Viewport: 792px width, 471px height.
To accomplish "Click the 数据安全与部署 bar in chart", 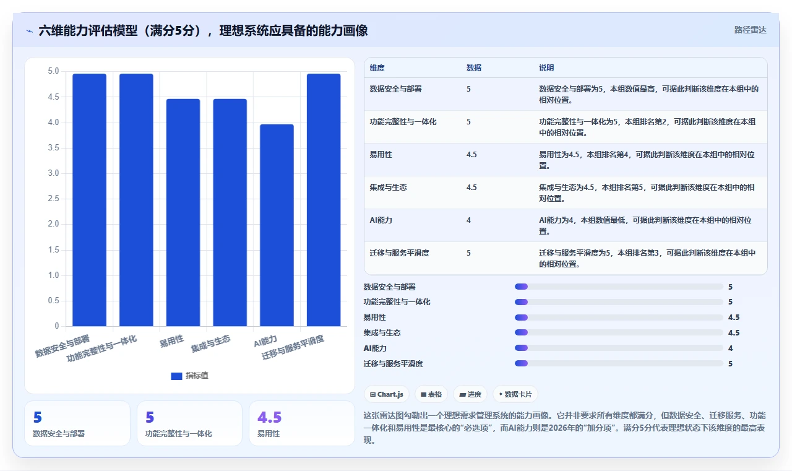I will [89, 200].
